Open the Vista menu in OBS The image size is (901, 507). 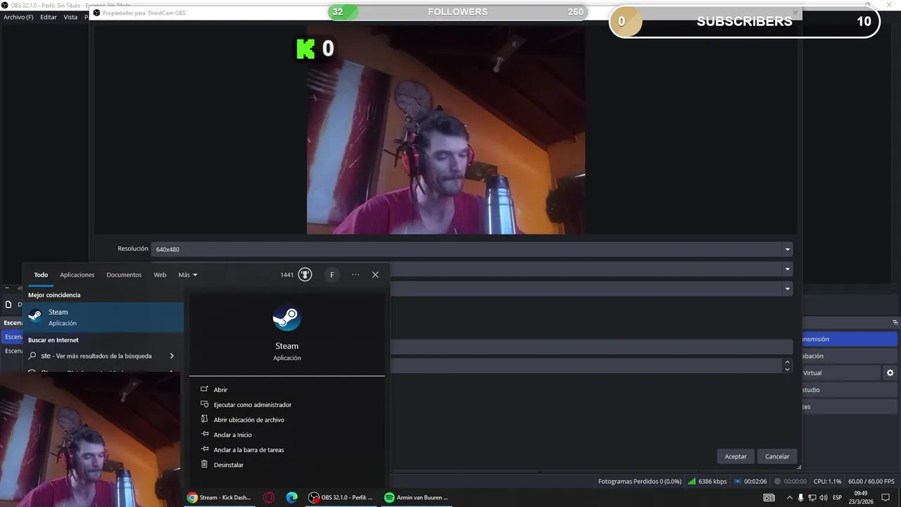coord(70,17)
